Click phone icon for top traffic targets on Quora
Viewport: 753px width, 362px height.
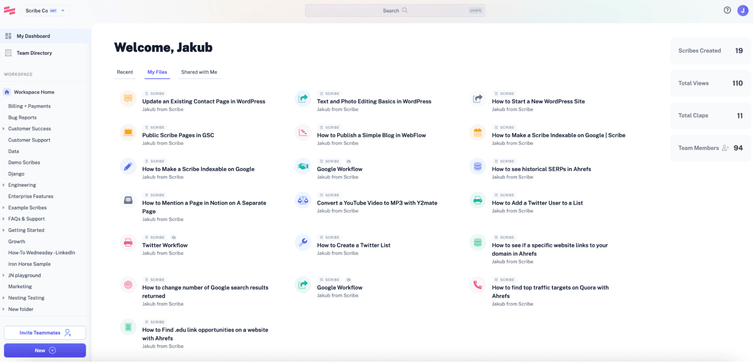[x=478, y=285]
